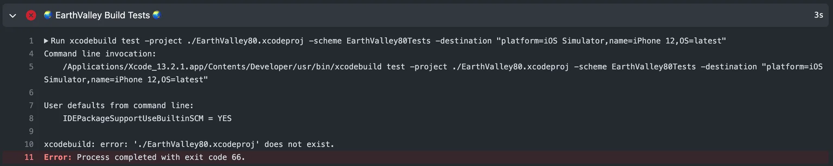Collapse the EarthValley Build Tests step chevron
833x166 pixels.
[x=13, y=16]
